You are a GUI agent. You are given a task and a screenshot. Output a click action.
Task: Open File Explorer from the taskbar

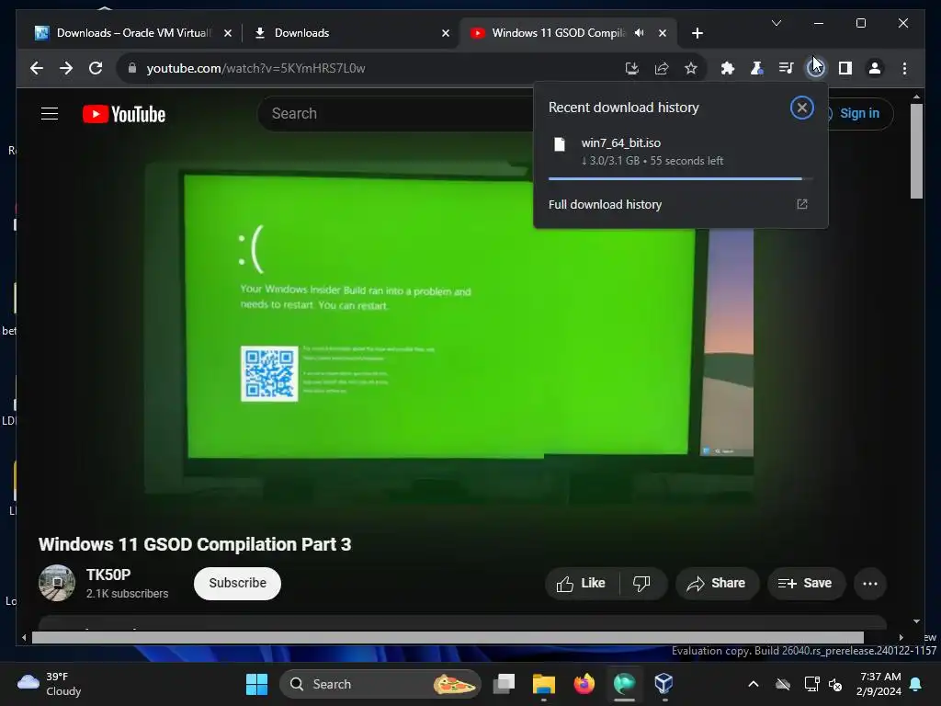pos(544,684)
